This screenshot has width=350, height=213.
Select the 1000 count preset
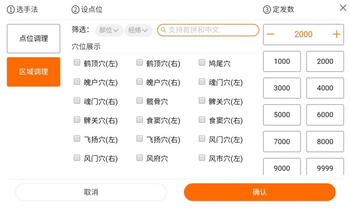(282, 61)
